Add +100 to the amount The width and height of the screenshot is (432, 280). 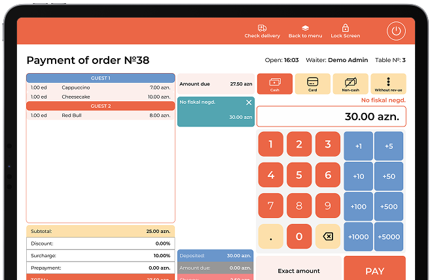(358, 206)
